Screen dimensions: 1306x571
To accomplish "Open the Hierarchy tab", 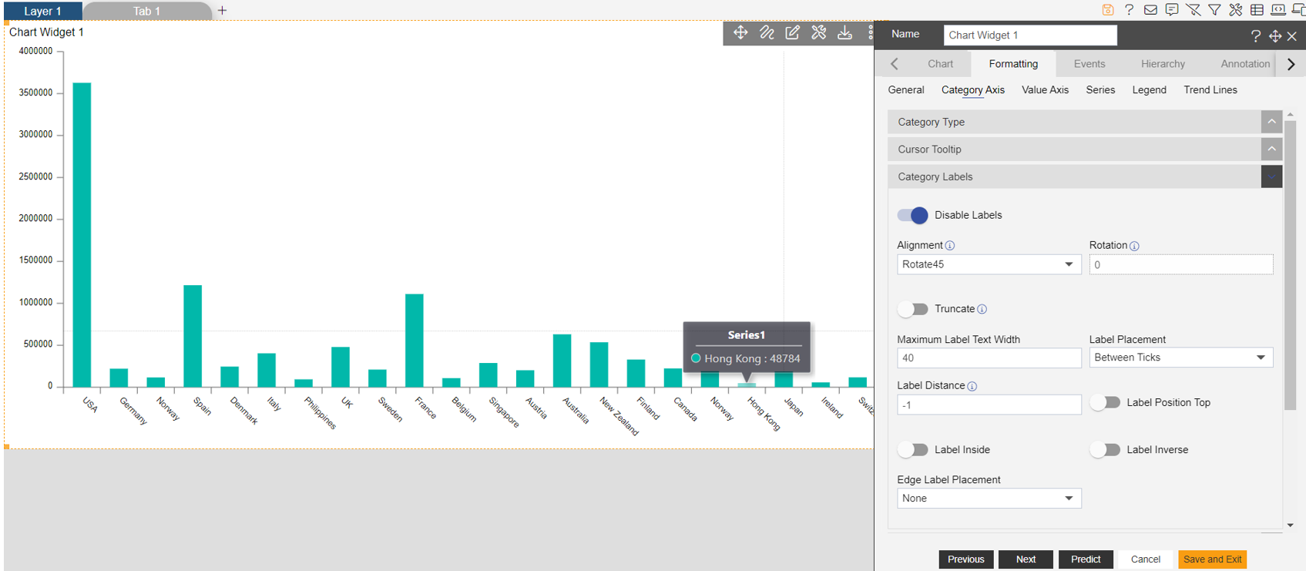I will (x=1163, y=64).
